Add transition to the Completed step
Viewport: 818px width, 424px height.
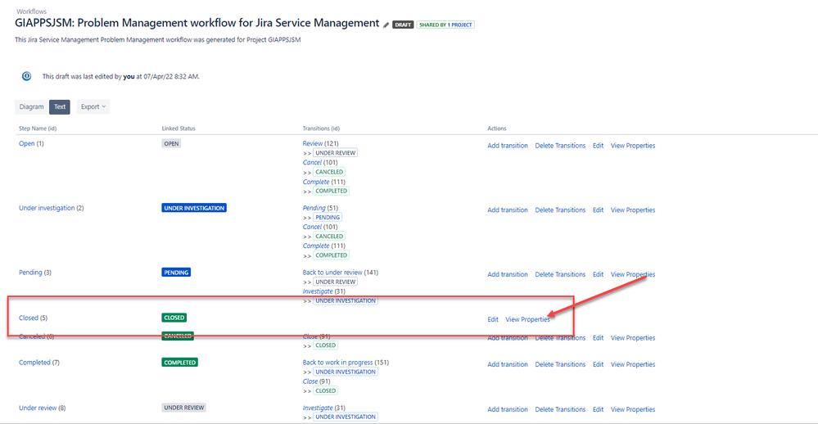pyautogui.click(x=508, y=364)
